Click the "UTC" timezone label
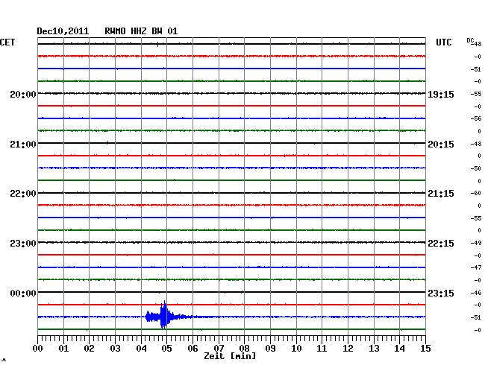 point(443,42)
